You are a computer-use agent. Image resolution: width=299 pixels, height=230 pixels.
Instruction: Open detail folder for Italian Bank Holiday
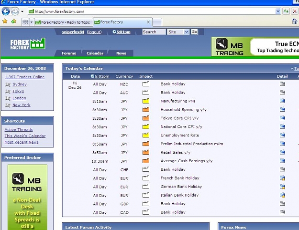point(282,195)
